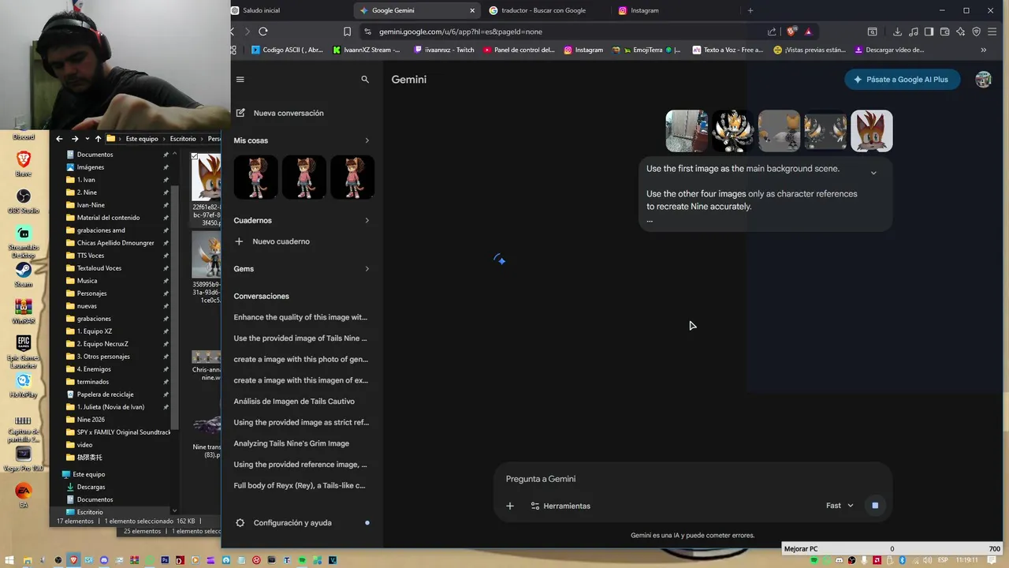Viewport: 1009px width, 568px height.
Task: Open the Gemini sidebar hamburger menu
Action: click(240, 80)
